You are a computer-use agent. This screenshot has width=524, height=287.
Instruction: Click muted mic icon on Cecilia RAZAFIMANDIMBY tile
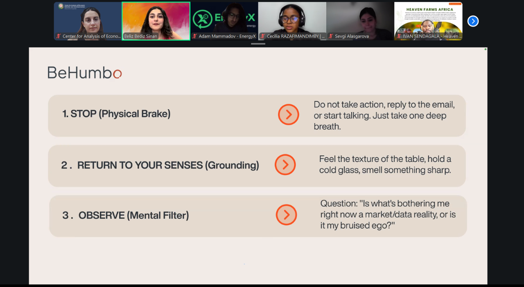pyautogui.click(x=263, y=36)
